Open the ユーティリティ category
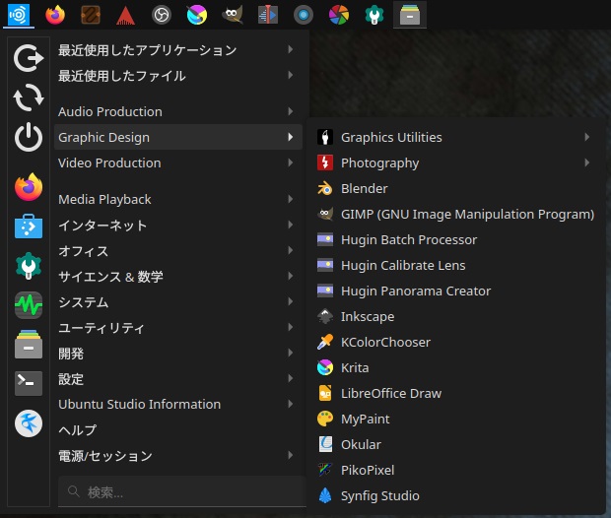The height and width of the screenshot is (518, 611). [x=178, y=328]
